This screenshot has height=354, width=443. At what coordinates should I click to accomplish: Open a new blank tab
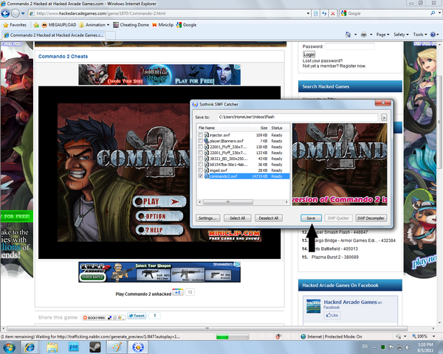pos(110,35)
